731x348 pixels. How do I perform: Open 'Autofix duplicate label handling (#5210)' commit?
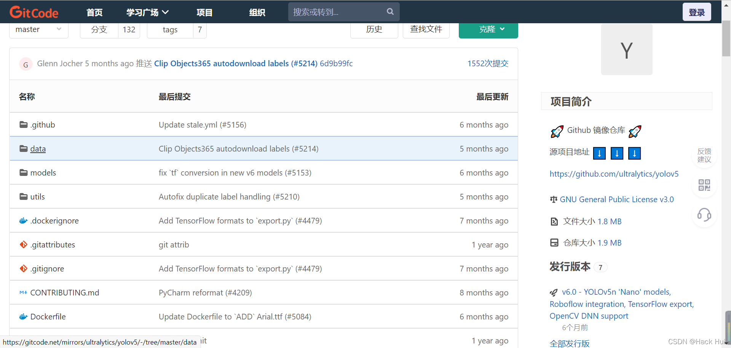click(229, 197)
